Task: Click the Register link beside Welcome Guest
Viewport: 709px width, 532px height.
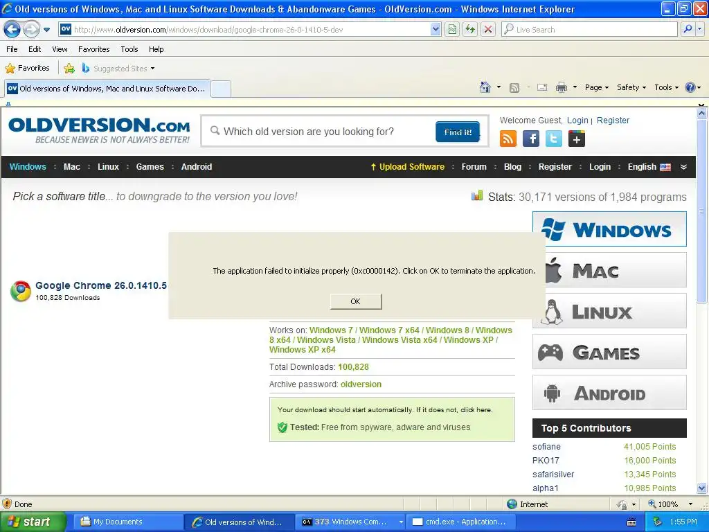Action: click(613, 121)
